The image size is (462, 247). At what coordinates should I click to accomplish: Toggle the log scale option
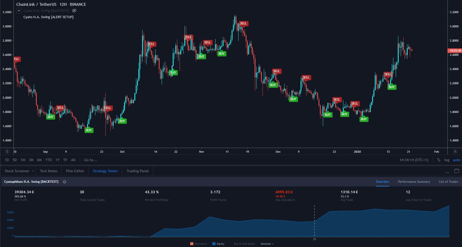[447, 160]
